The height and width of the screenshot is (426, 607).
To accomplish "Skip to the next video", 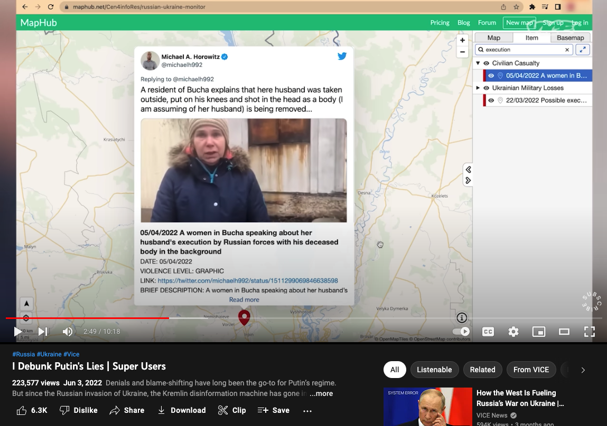I will (43, 332).
